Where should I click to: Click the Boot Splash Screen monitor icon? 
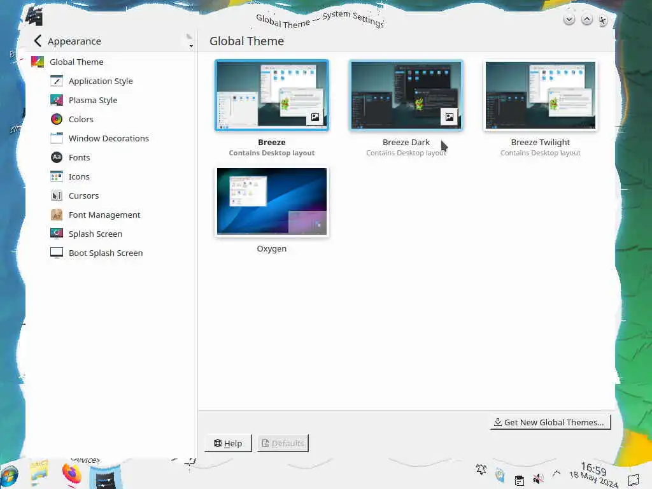click(57, 253)
